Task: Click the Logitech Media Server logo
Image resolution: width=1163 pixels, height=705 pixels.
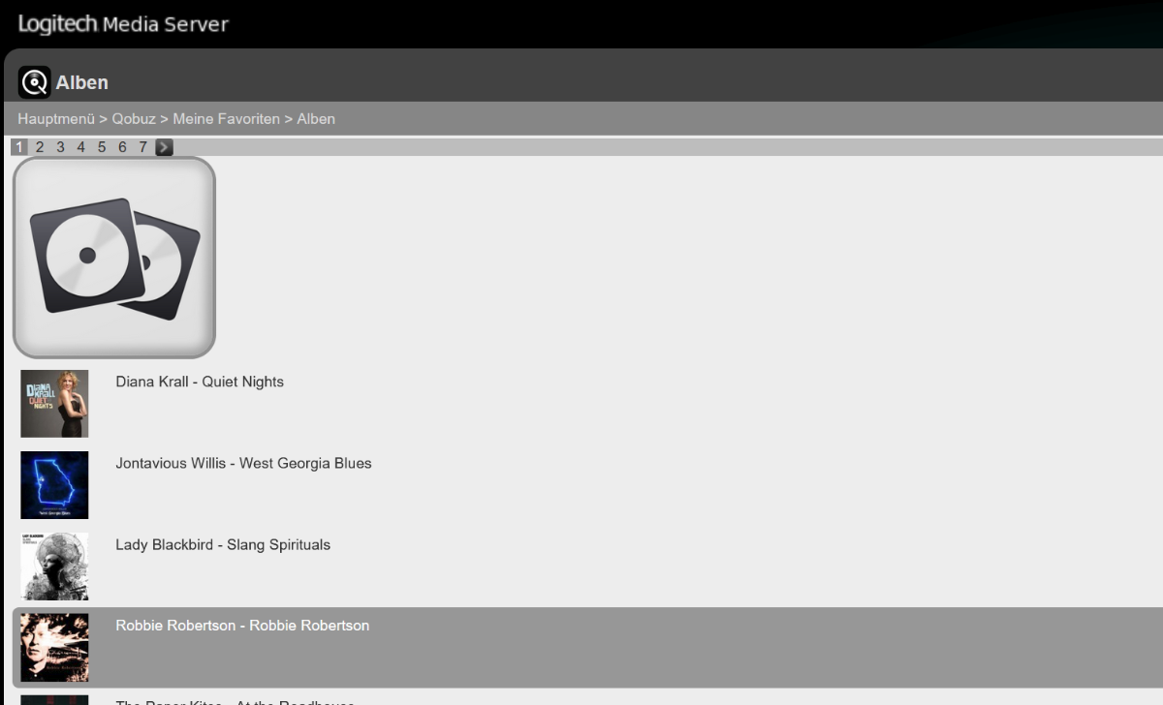Action: 123,24
